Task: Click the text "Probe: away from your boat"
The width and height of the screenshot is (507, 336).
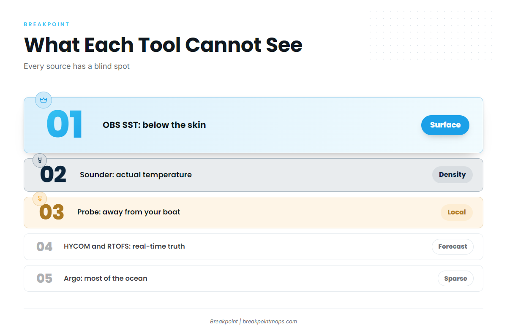Action: [129, 212]
